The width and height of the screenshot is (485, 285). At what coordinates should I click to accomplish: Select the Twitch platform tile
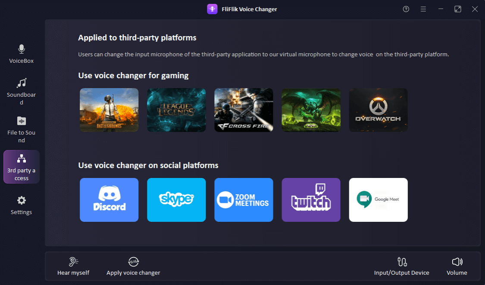coord(311,200)
